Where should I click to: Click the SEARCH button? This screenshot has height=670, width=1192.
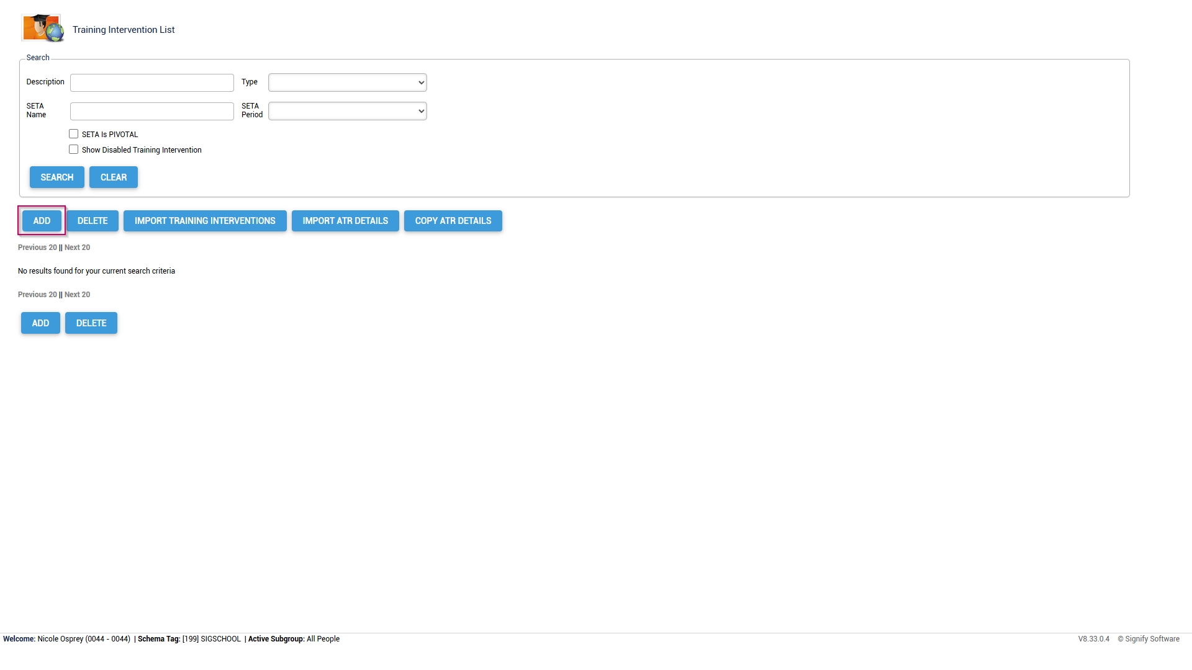click(57, 177)
